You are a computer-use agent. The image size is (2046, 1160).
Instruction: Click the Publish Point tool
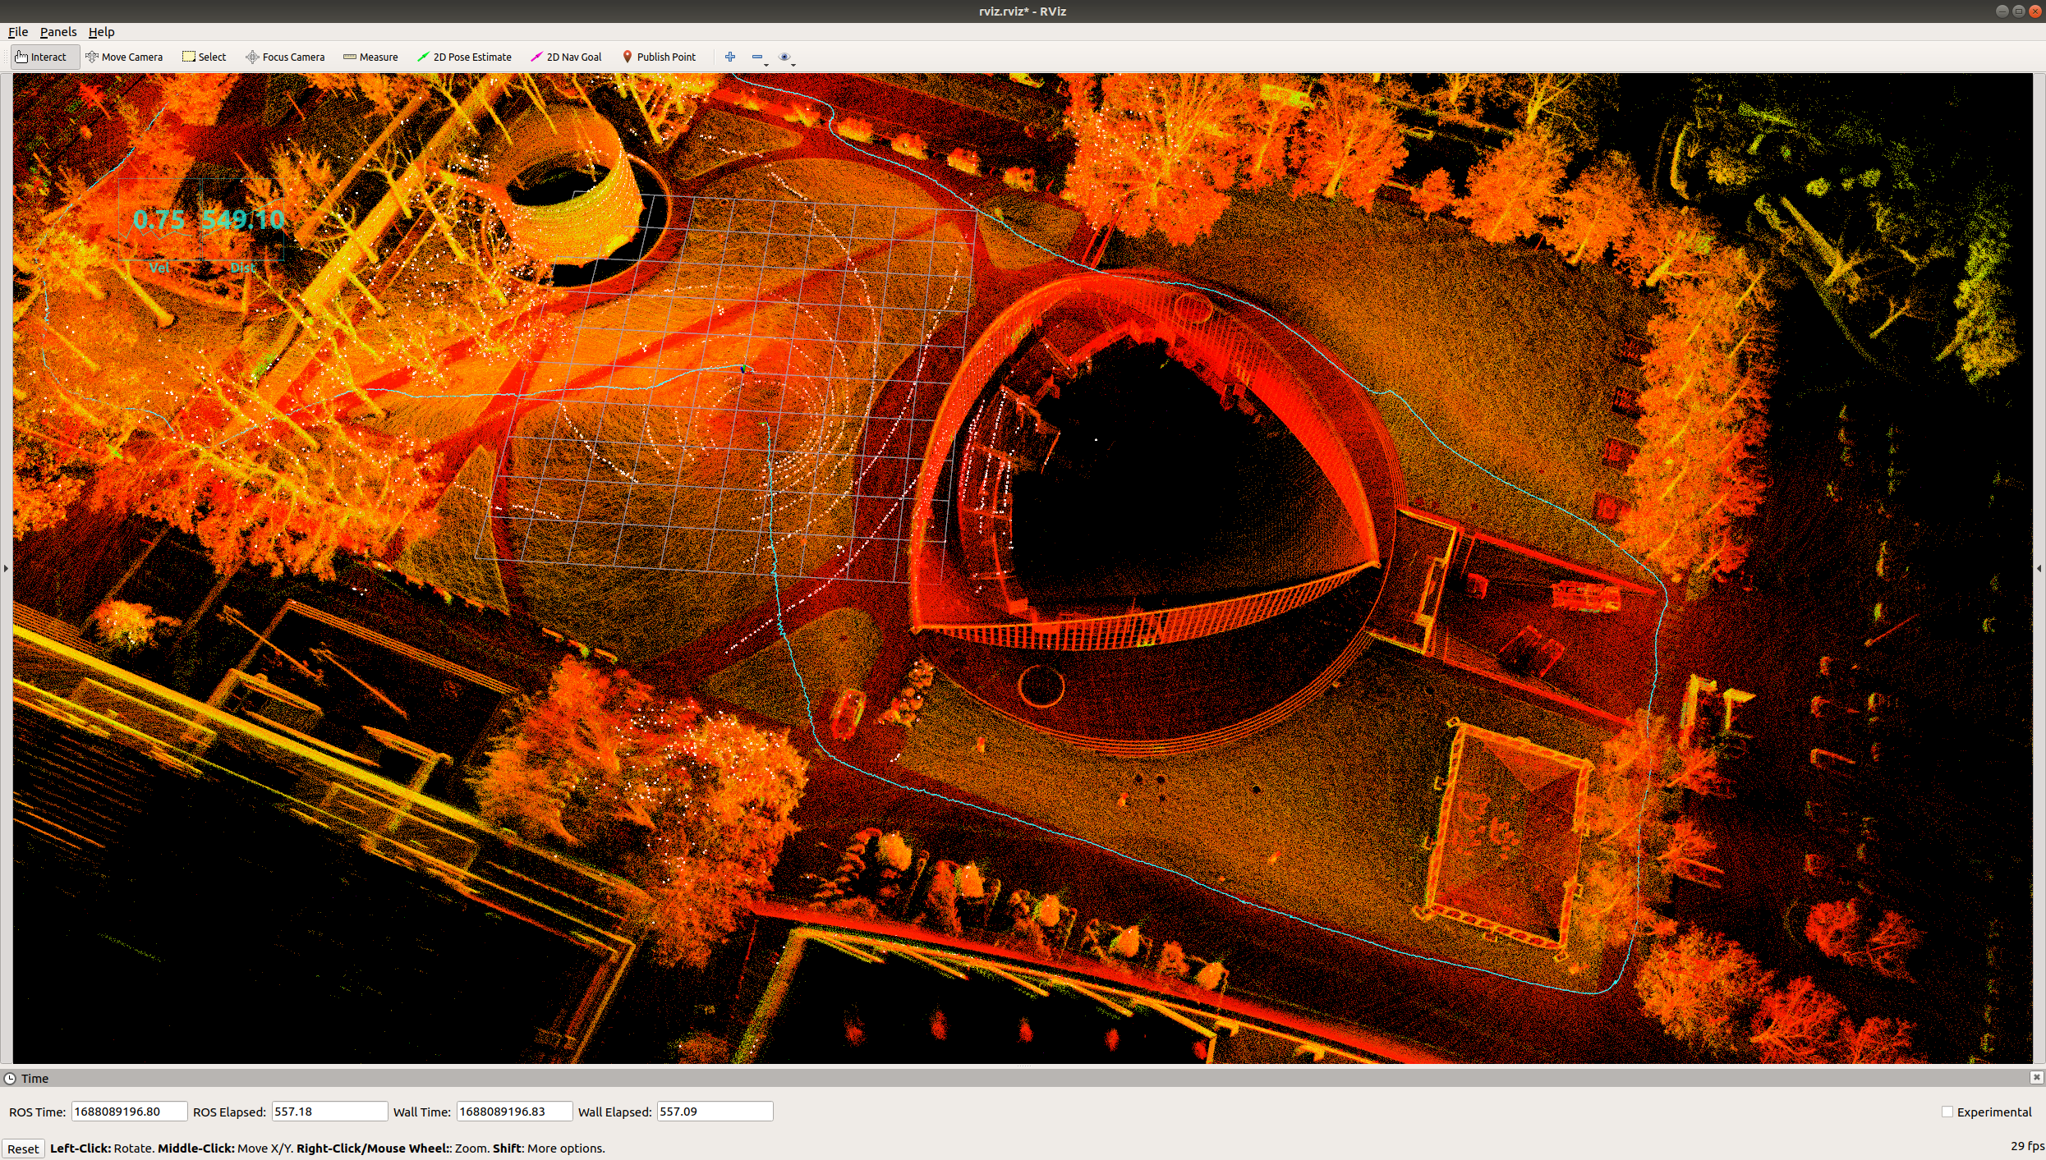coord(659,57)
